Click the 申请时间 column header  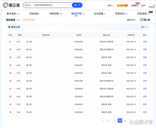(x=131, y=35)
